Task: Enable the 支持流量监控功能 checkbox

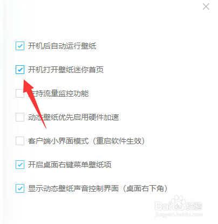Action: coord(20,93)
